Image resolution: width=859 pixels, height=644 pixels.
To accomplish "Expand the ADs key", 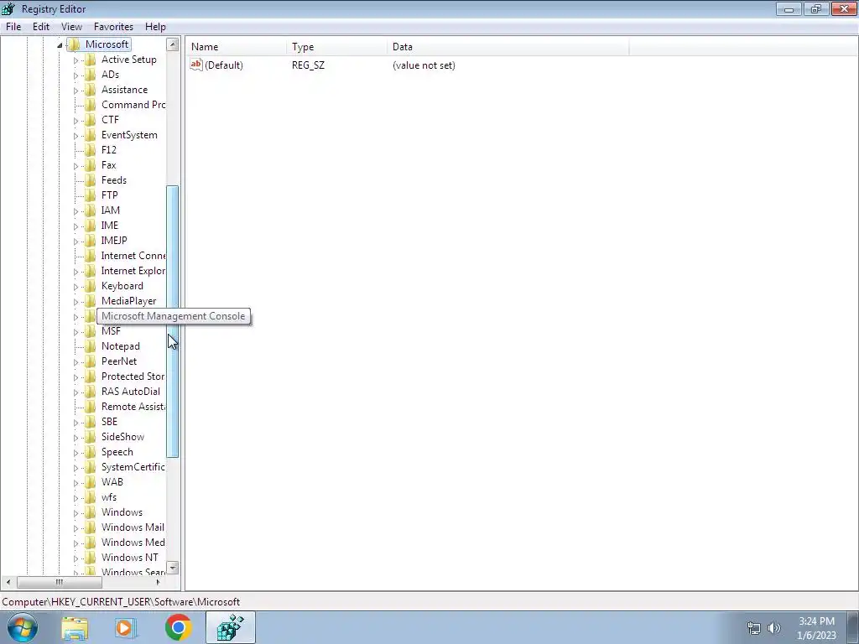I will tap(75, 75).
